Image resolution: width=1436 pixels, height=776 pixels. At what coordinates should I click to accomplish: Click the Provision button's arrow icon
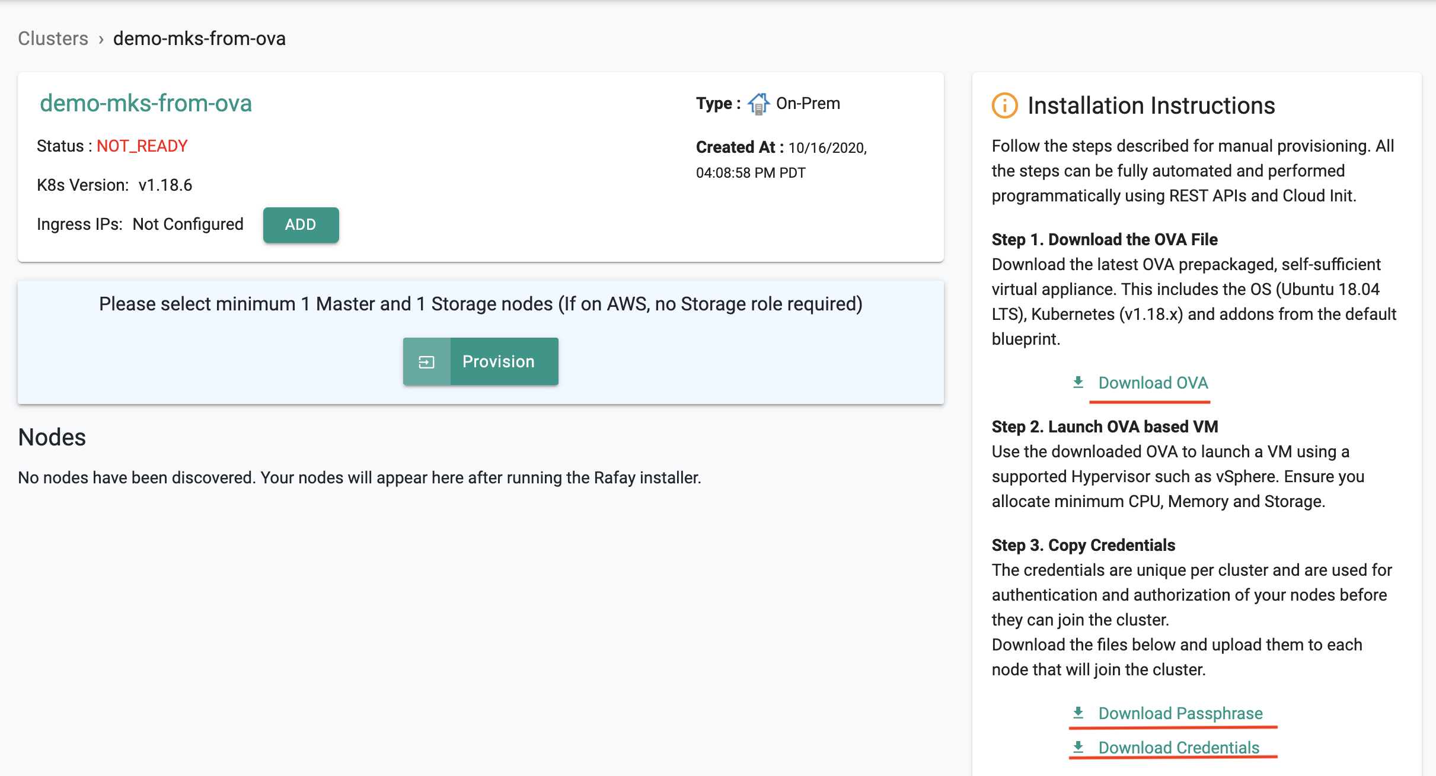point(427,361)
